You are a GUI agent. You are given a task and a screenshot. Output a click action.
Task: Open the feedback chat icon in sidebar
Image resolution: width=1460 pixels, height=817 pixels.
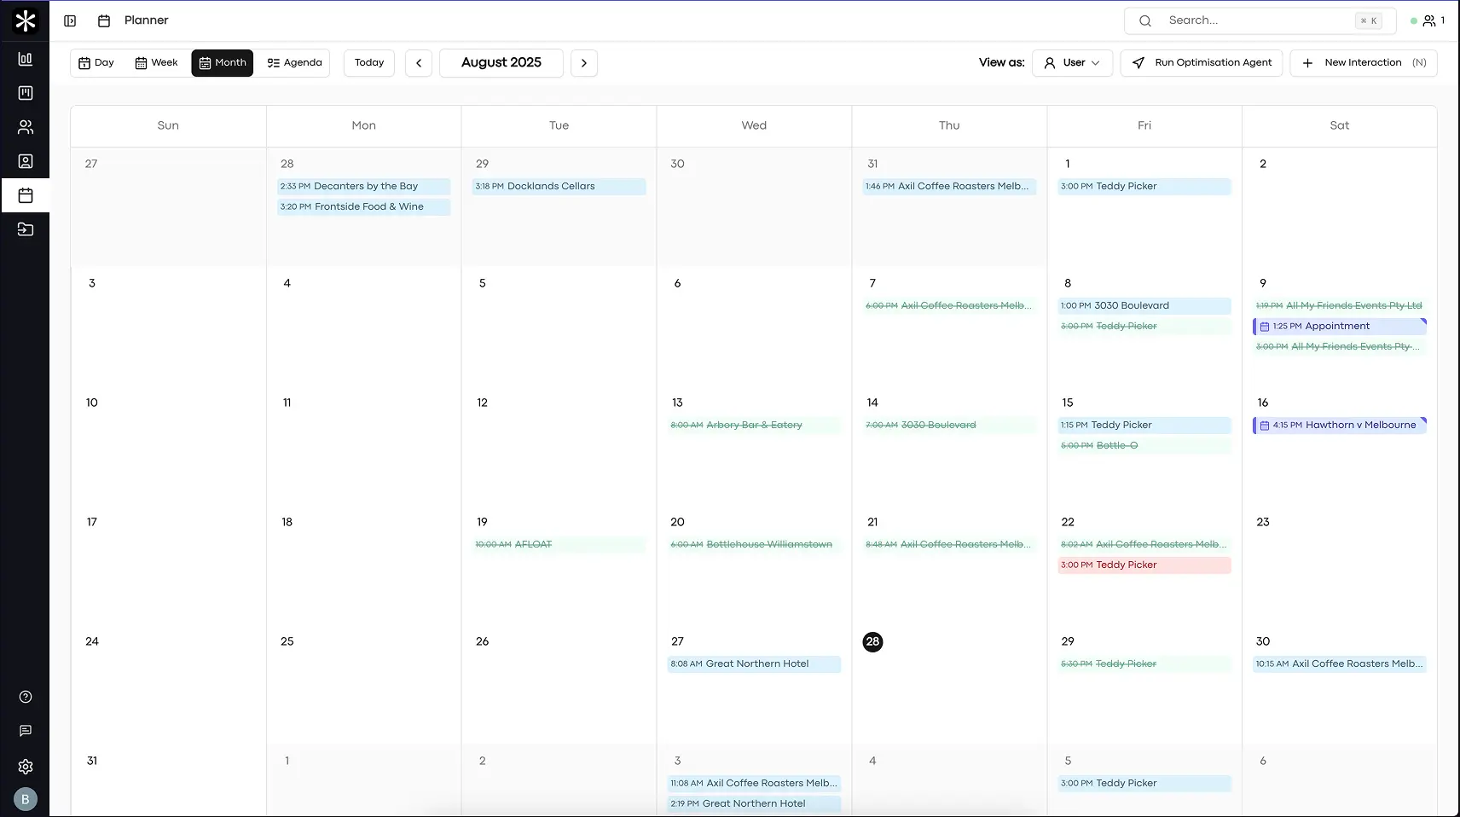point(26,731)
